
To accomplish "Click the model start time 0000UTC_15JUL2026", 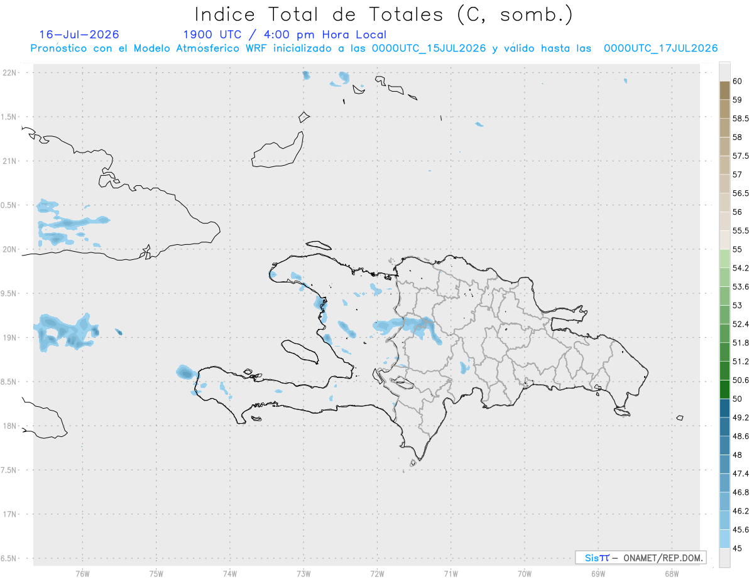I will 429,48.
